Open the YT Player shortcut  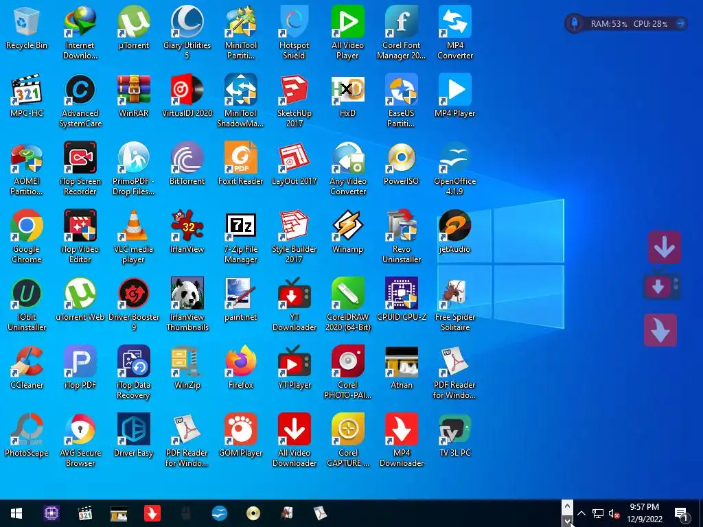point(294,368)
